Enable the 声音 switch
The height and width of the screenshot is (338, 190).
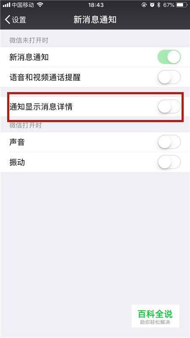point(169,142)
